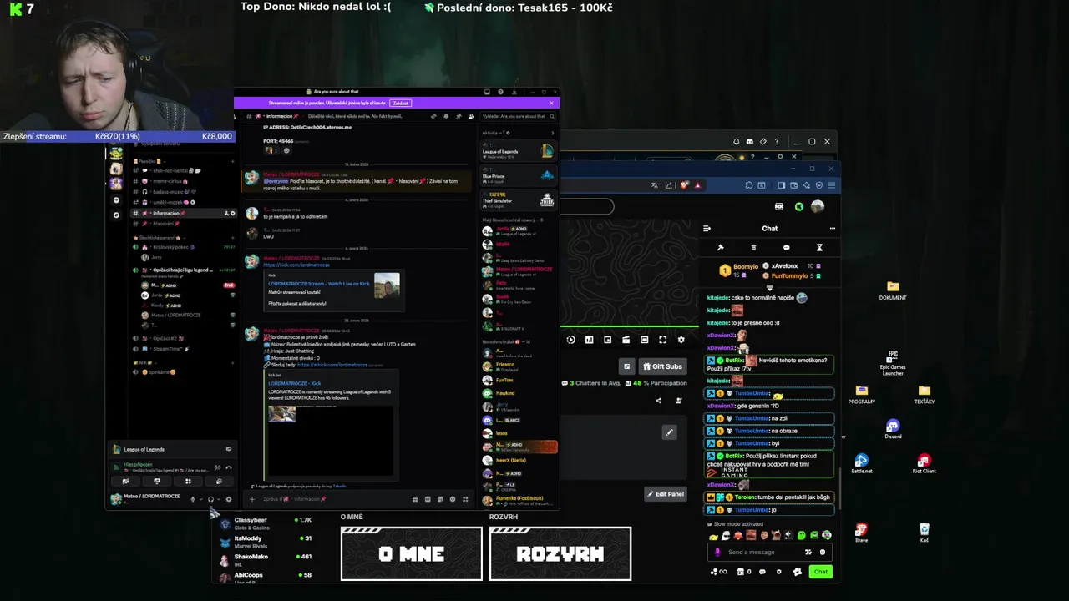Open headphone output dropdown arrow

click(219, 499)
